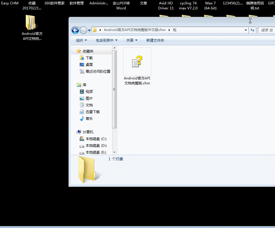
Task: Open the 视频 library
Action: point(89,92)
